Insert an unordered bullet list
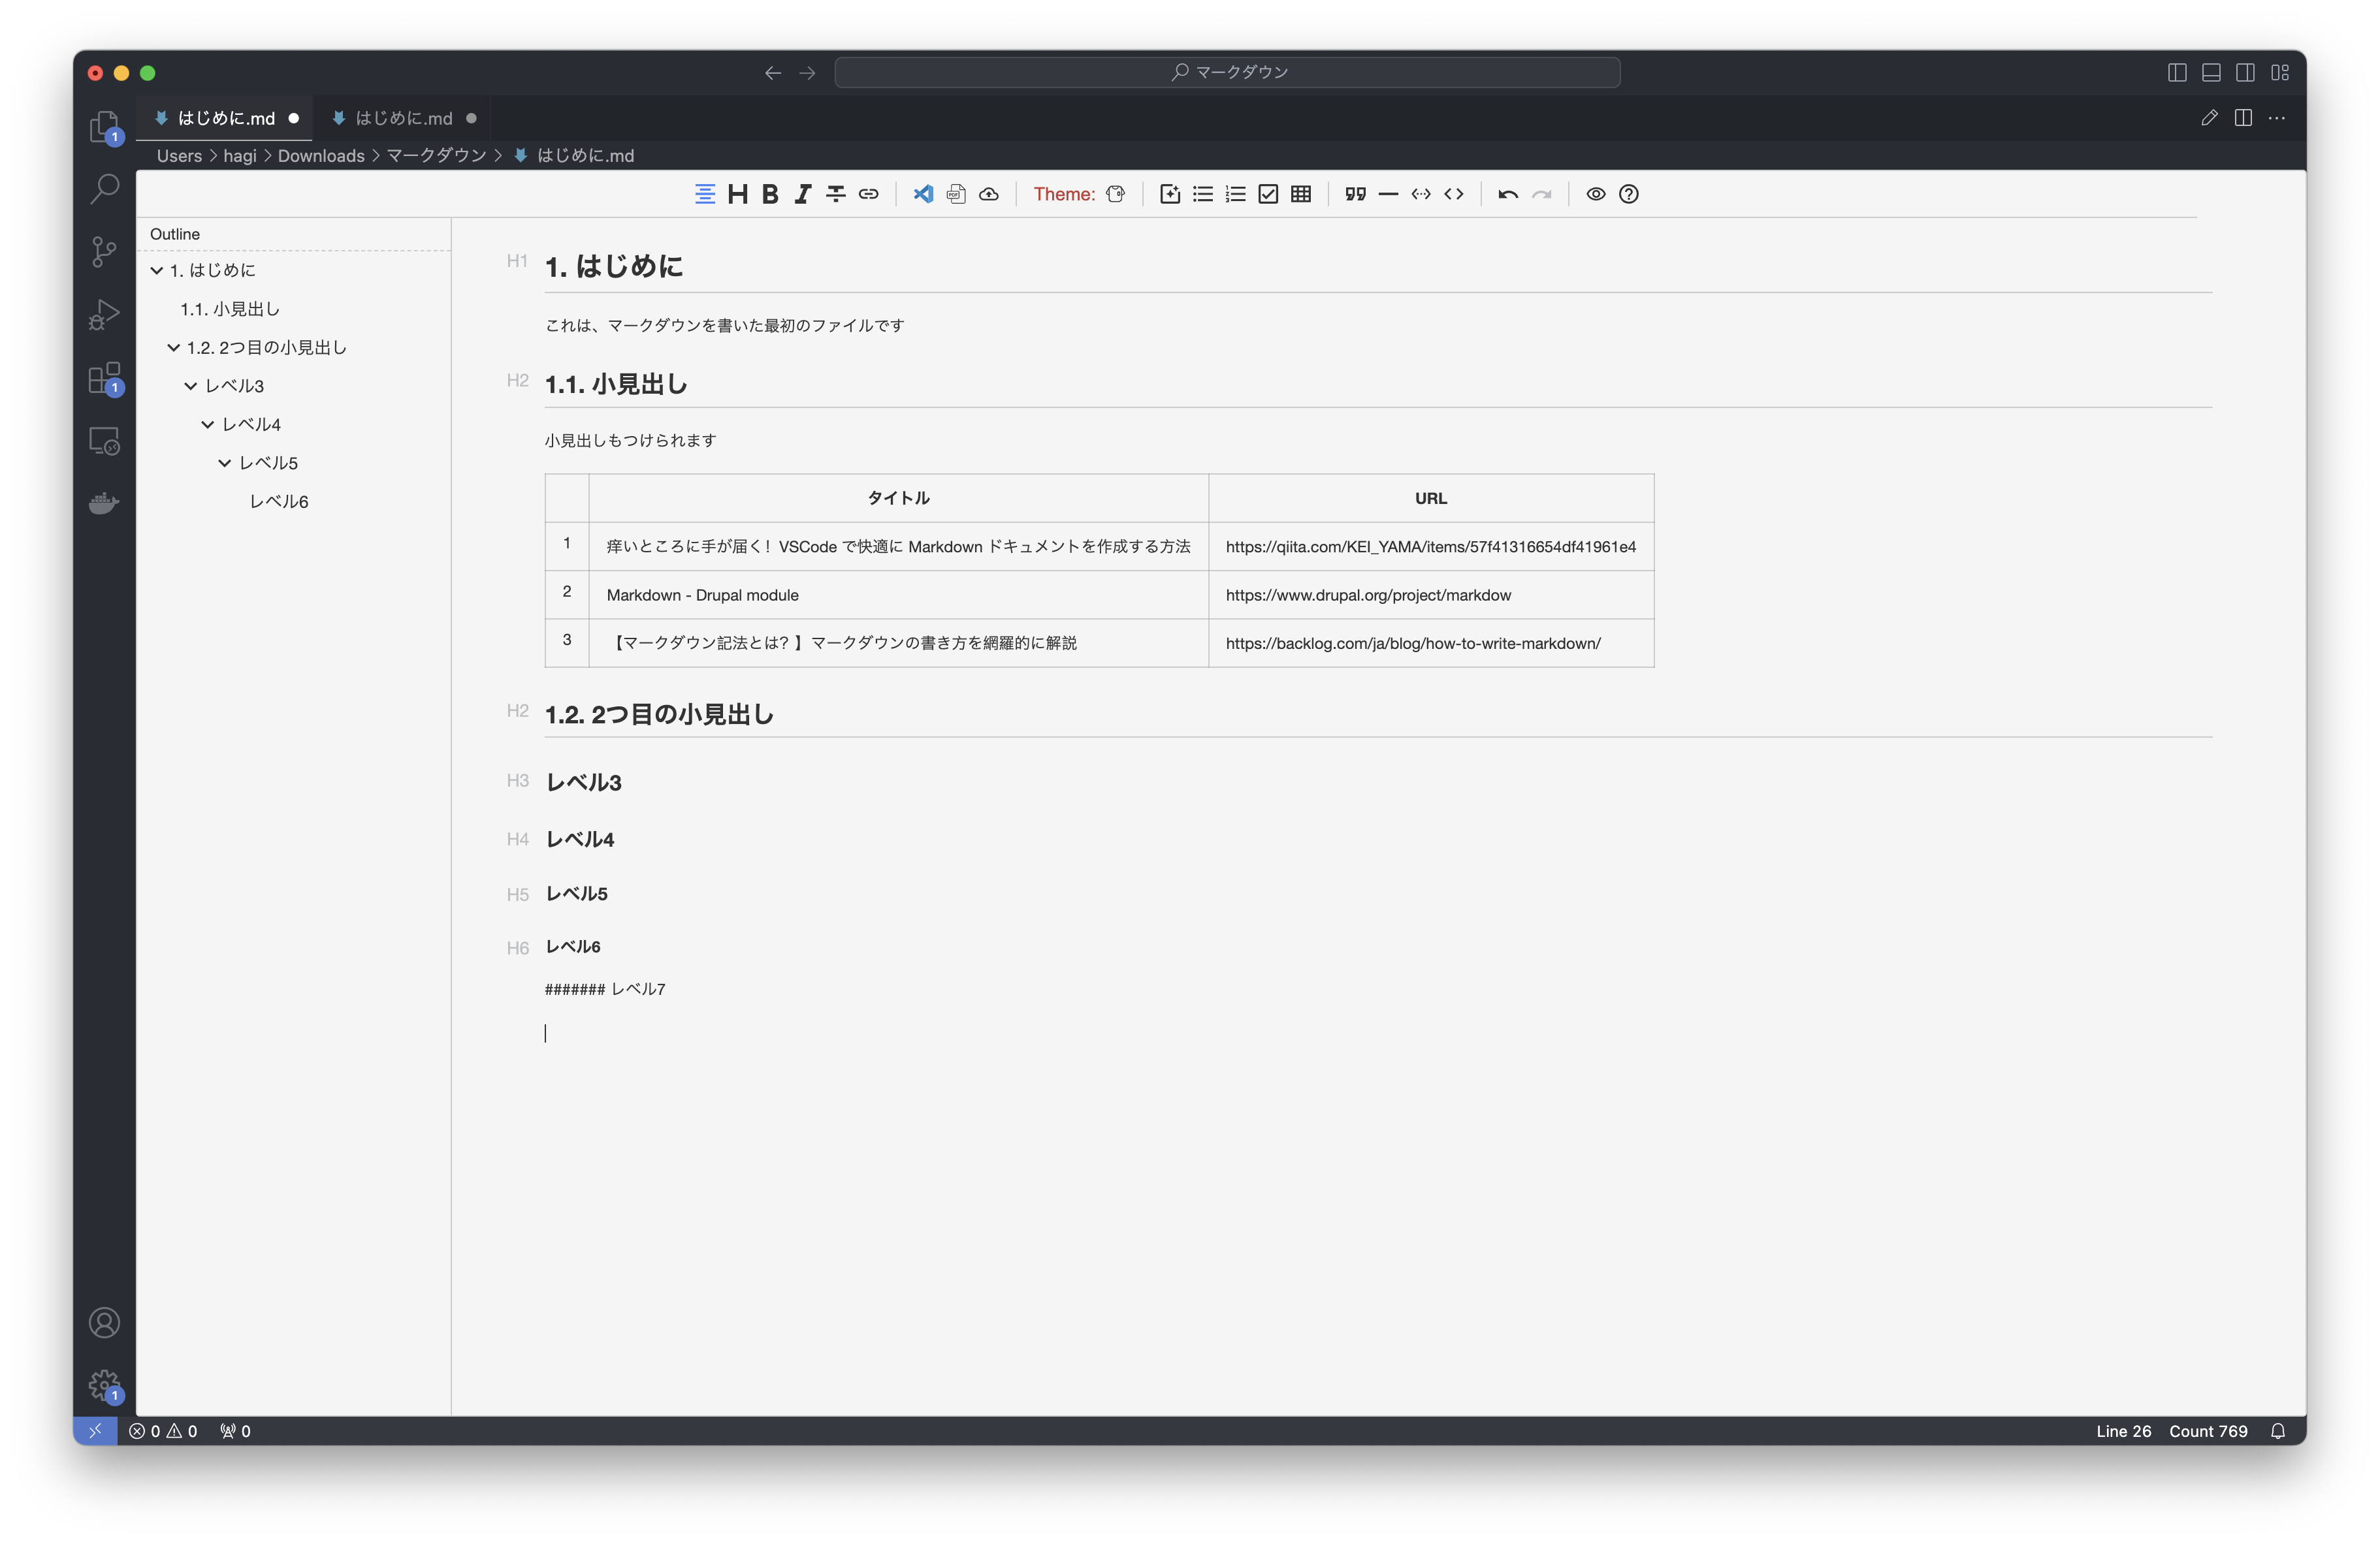2380x1542 pixels. coord(1203,194)
